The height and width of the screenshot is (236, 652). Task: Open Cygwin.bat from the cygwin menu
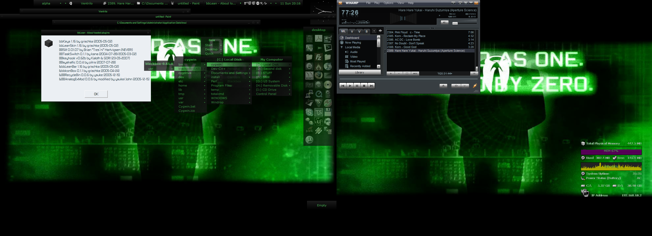[191, 106]
